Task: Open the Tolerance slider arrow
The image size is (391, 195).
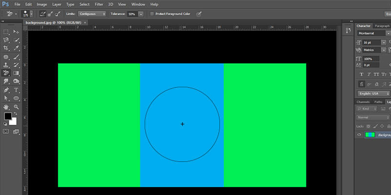Action: pyautogui.click(x=141, y=14)
